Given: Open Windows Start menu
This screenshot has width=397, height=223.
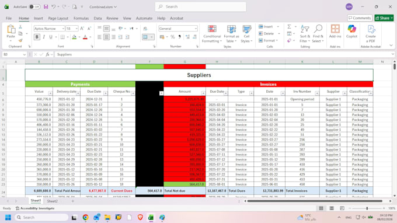Looking at the screenshot, I should [x=8, y=217].
